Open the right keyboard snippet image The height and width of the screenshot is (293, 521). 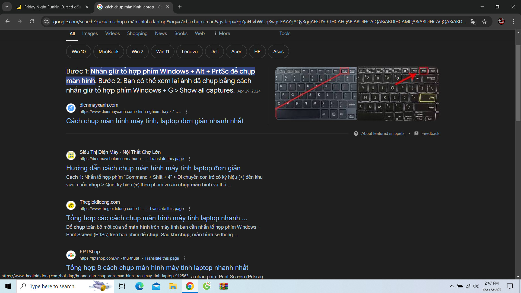pos(398,94)
